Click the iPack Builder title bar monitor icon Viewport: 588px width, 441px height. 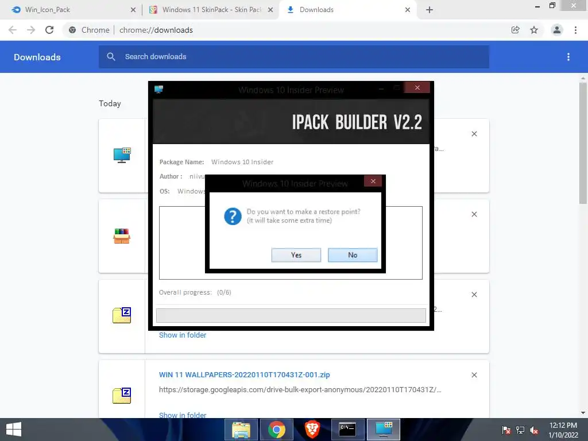(158, 89)
